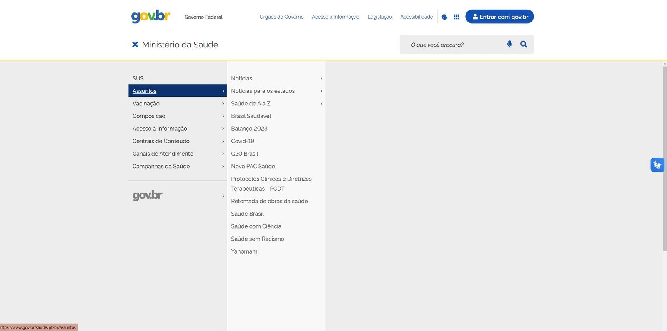Expand Vacinação submenu chevron
This screenshot has height=331, width=667.
click(223, 104)
